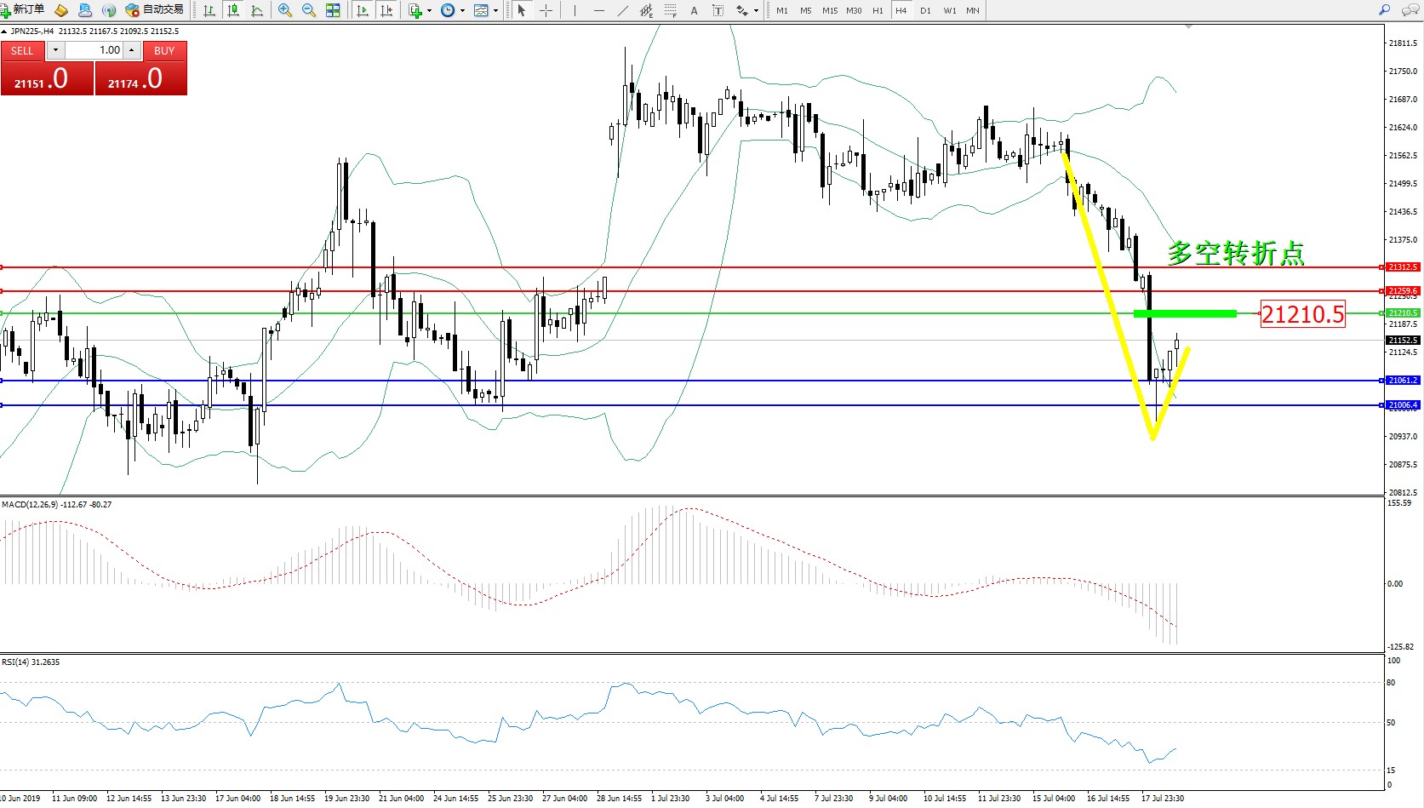Open the indicators list dropdown arrow
Image resolution: width=1424 pixels, height=808 pixels.
(429, 11)
